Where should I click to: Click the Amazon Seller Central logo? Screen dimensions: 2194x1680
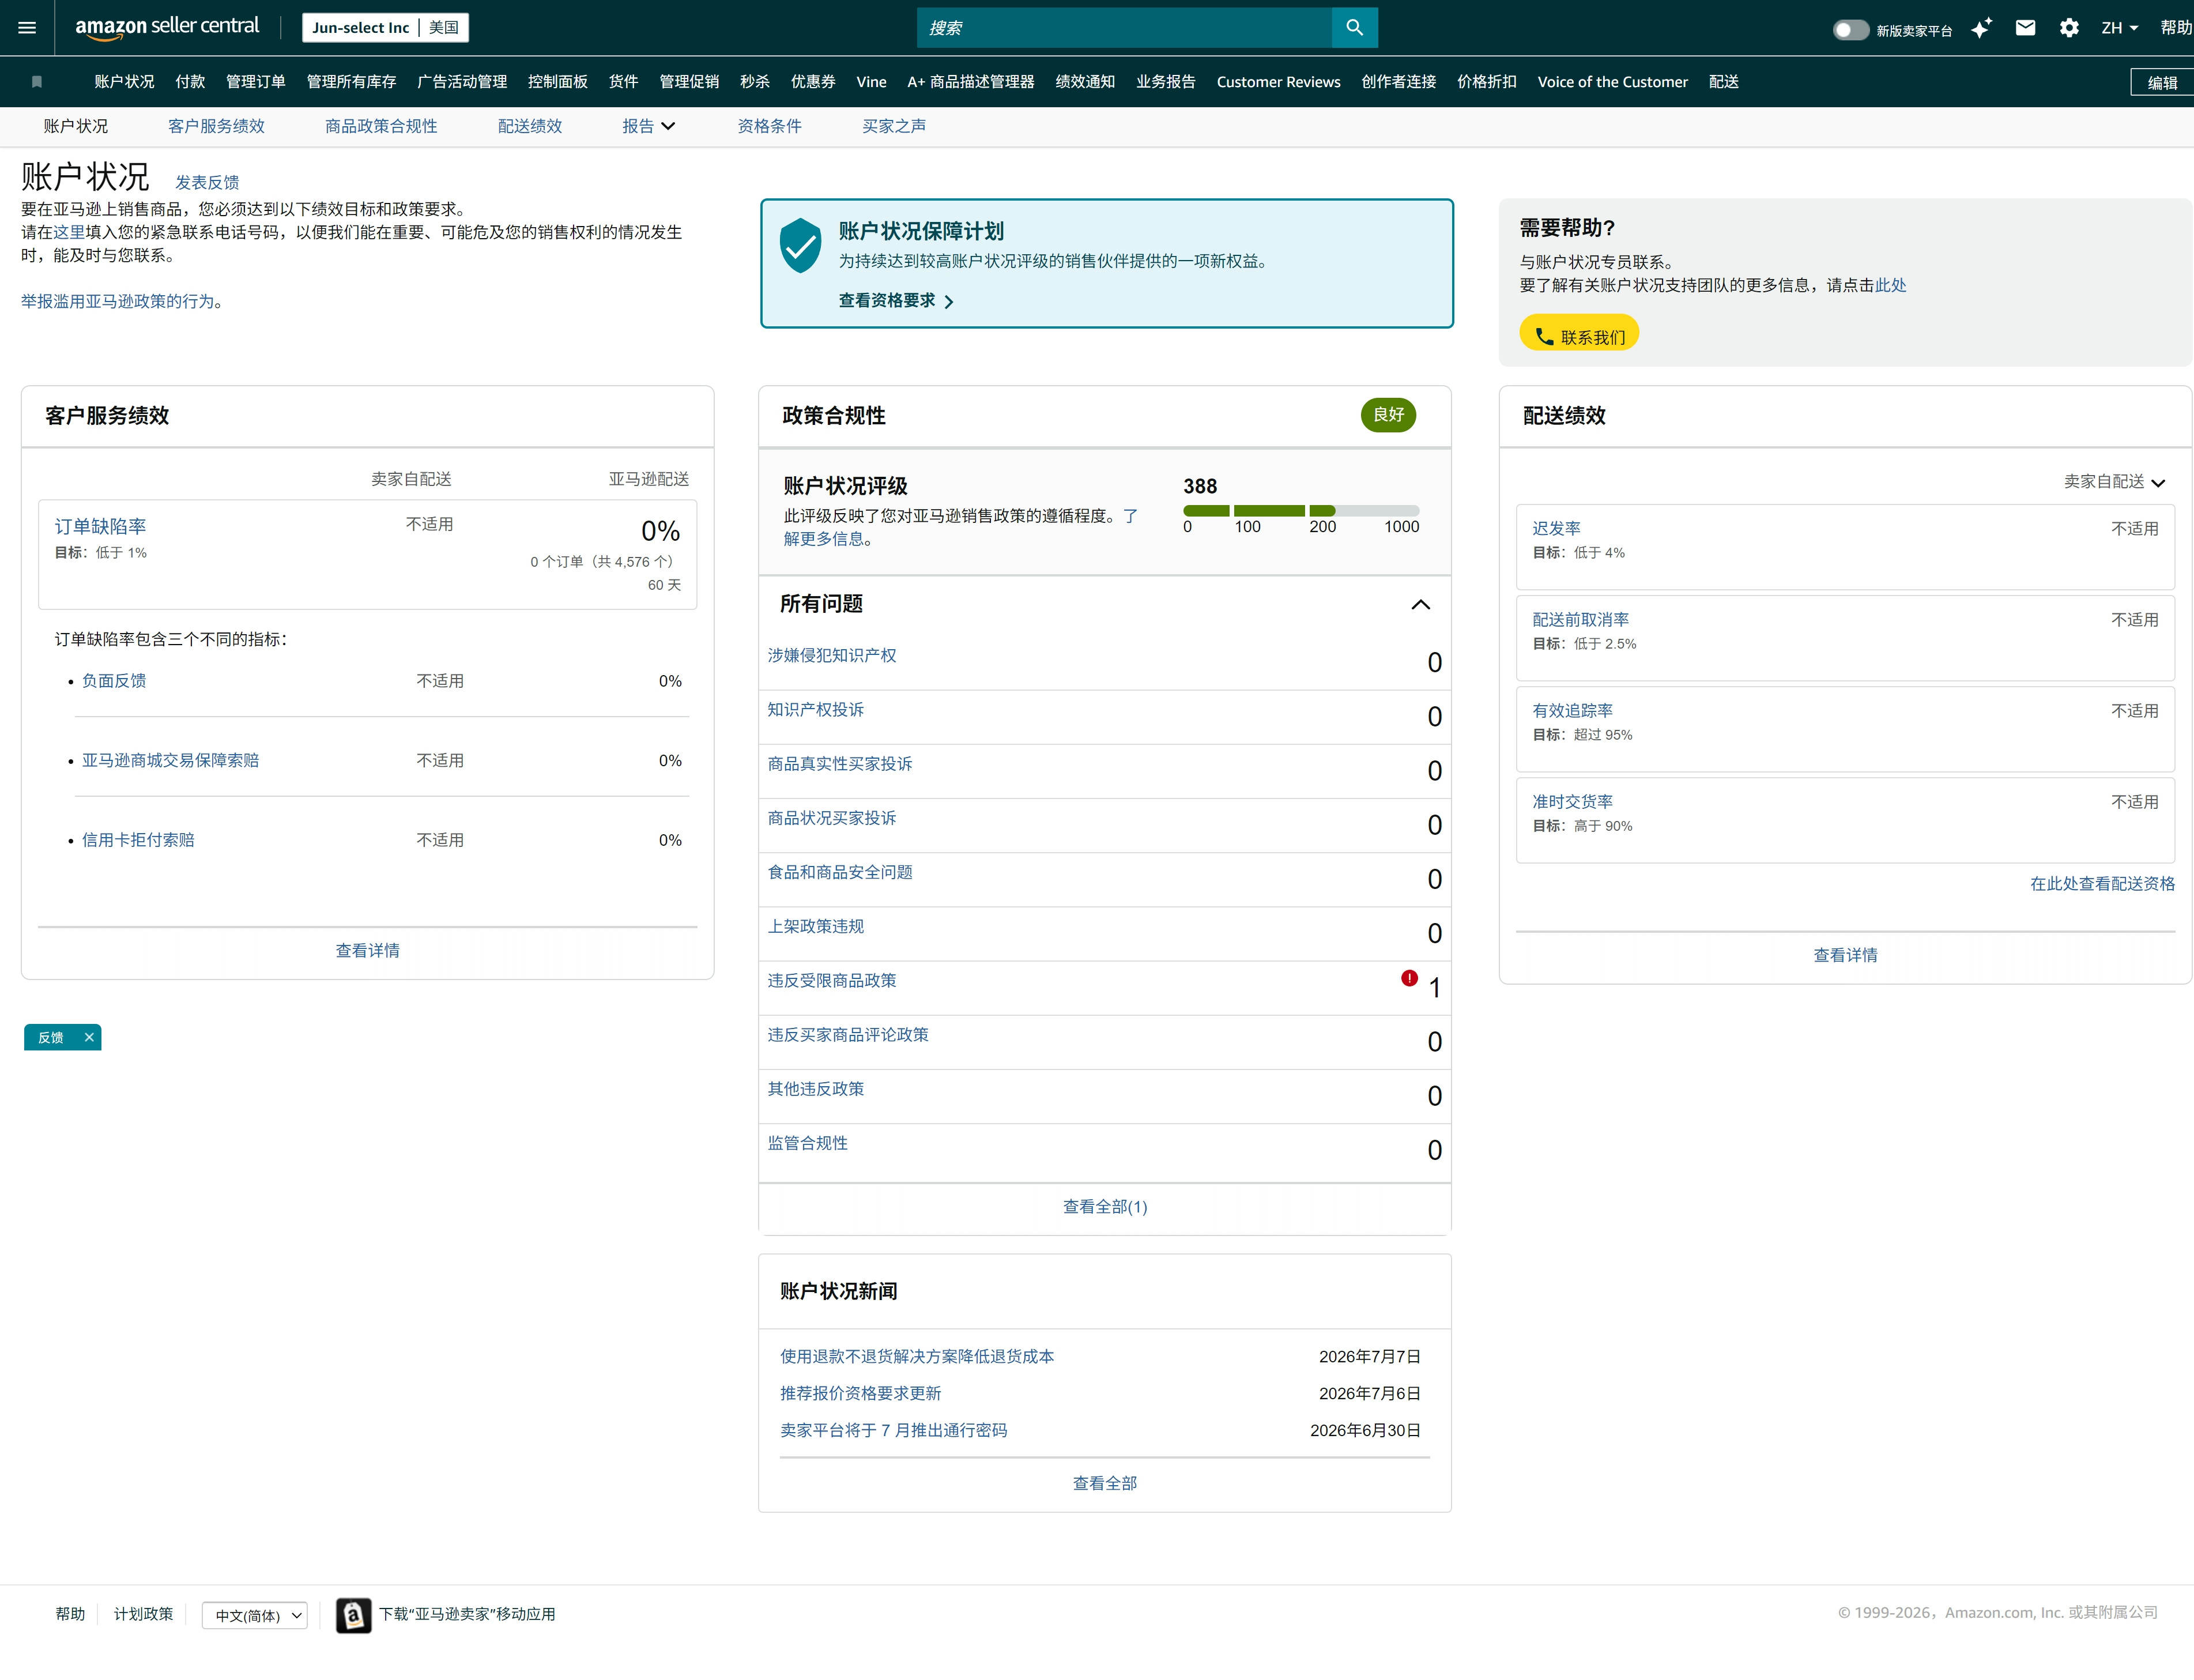pyautogui.click(x=167, y=27)
